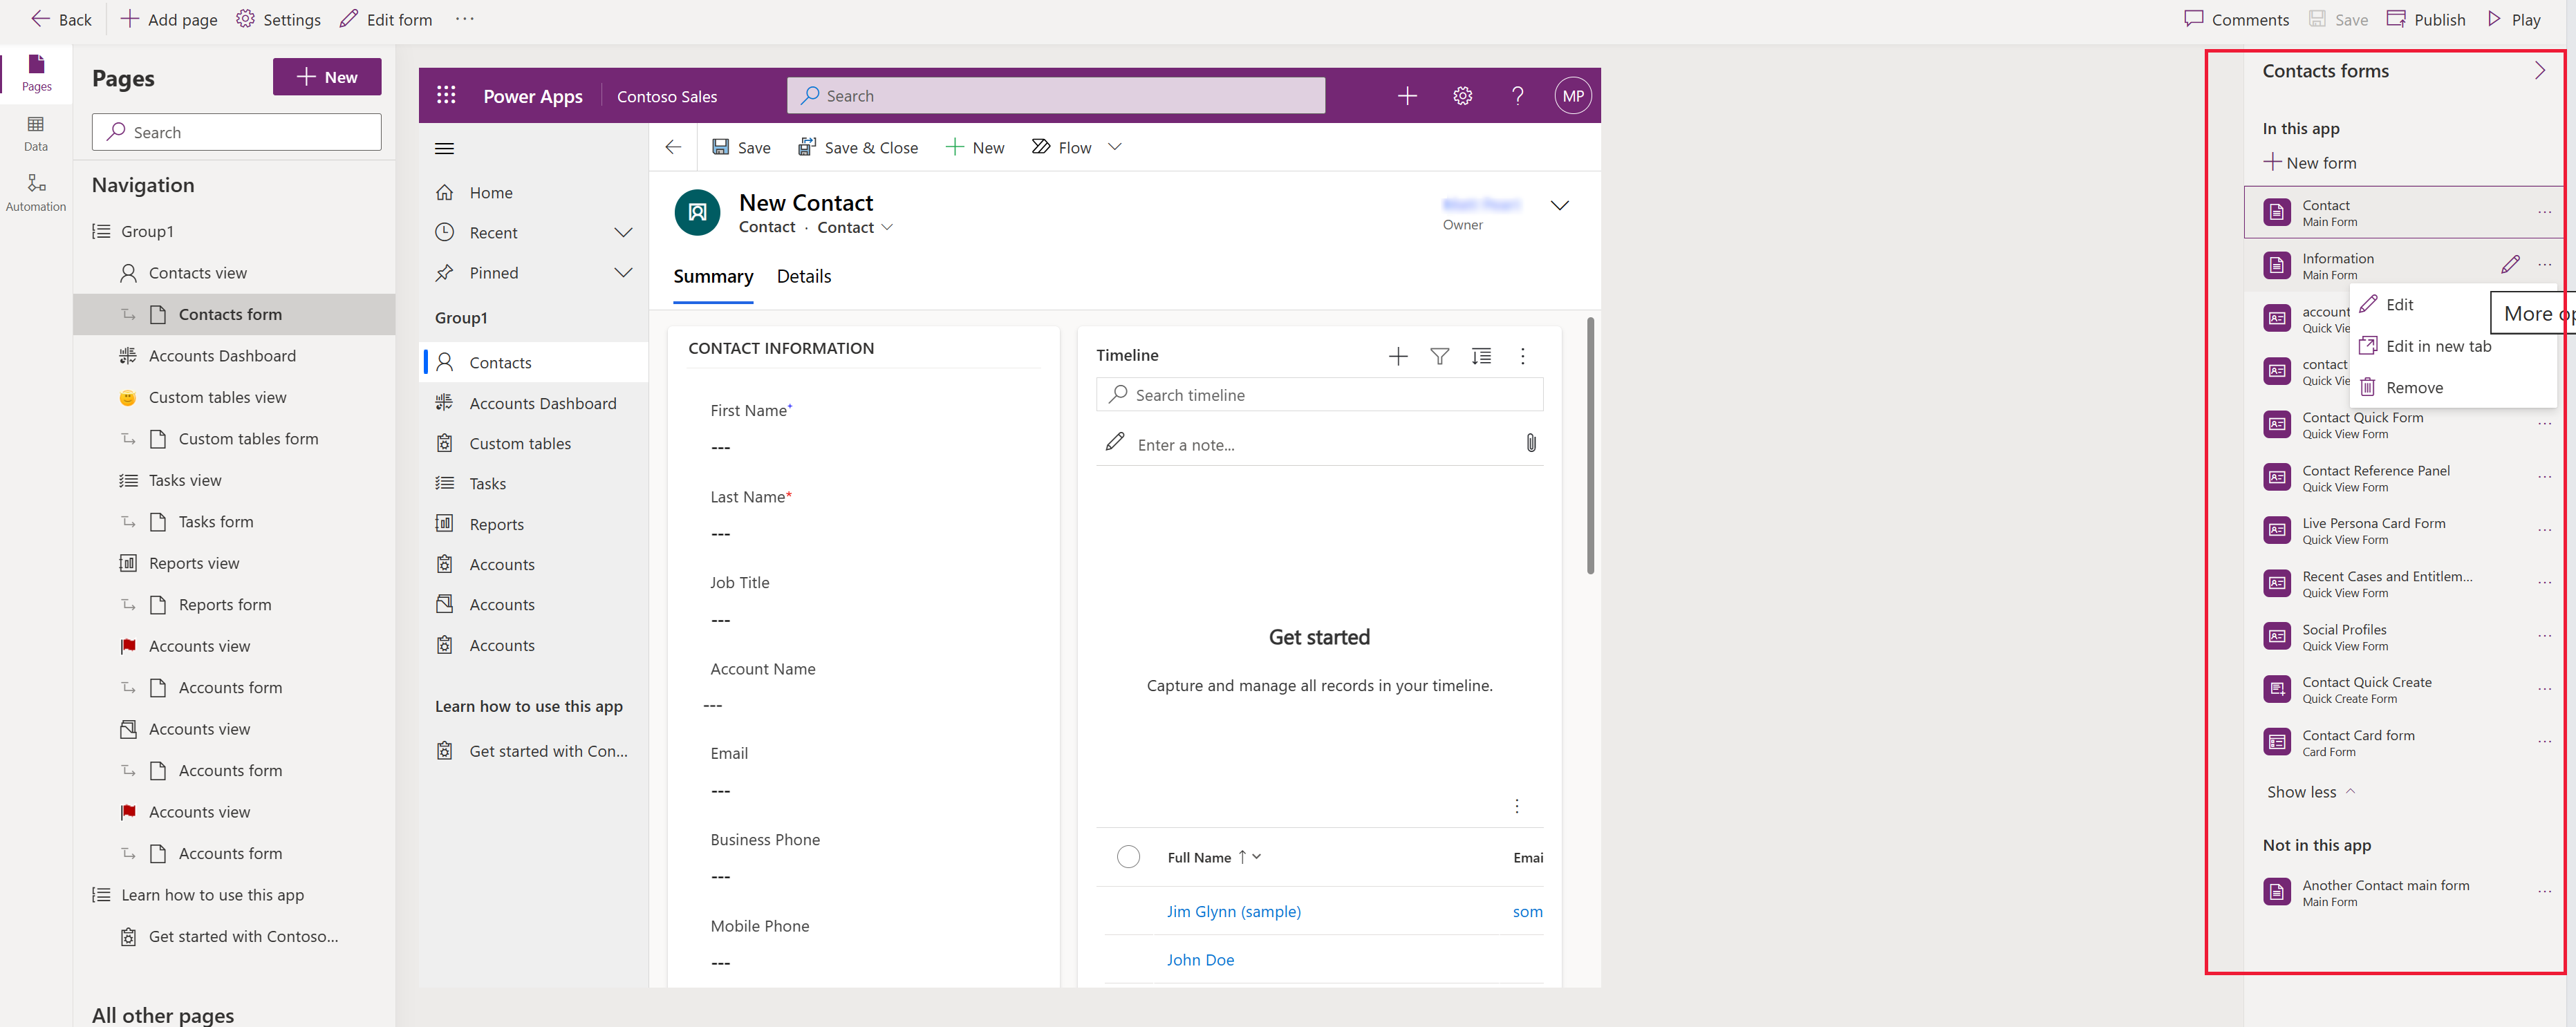
Task: Switch to the Summary tab
Action: tap(713, 276)
